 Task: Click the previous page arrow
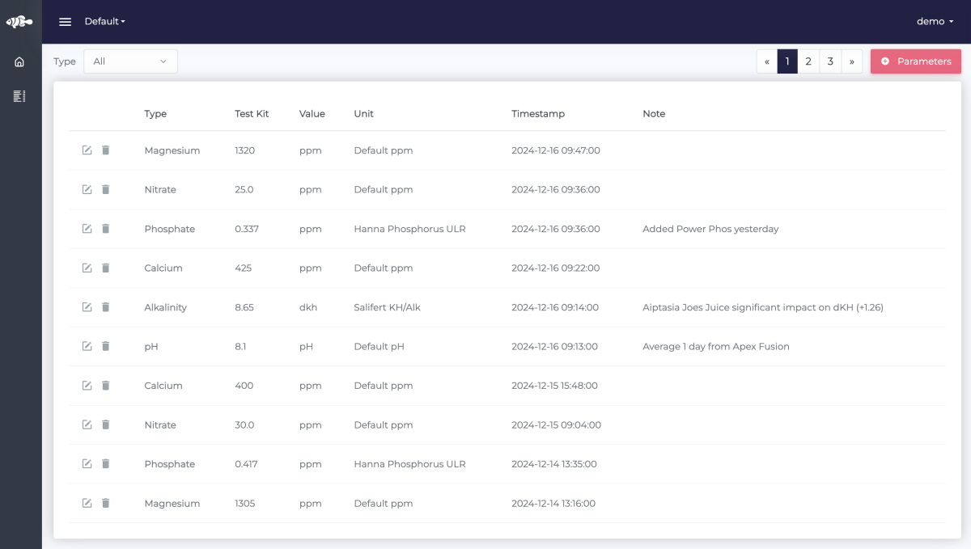(x=767, y=61)
